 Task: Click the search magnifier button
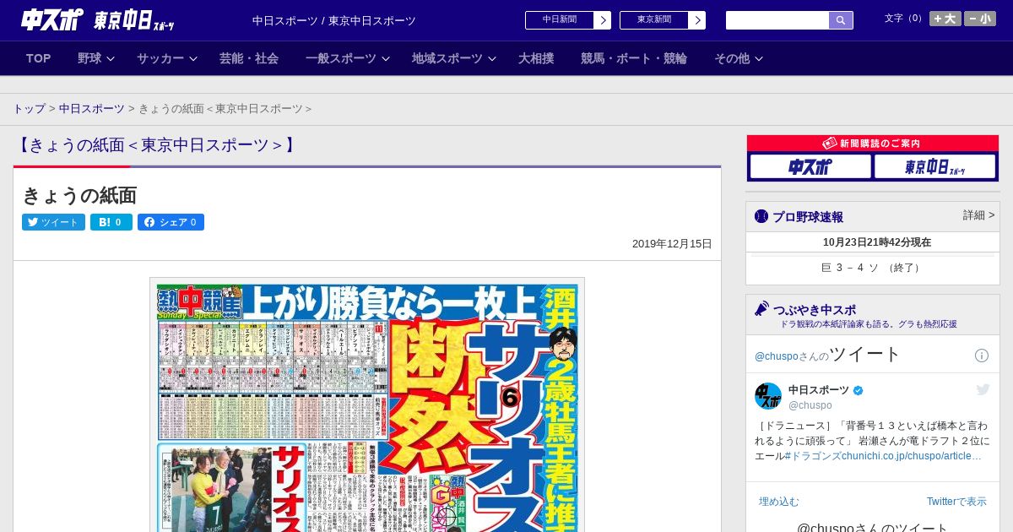pos(841,20)
